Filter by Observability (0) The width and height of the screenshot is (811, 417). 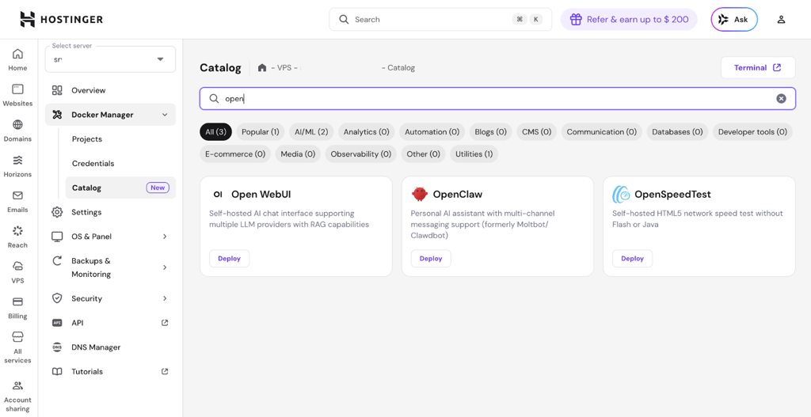click(x=361, y=154)
